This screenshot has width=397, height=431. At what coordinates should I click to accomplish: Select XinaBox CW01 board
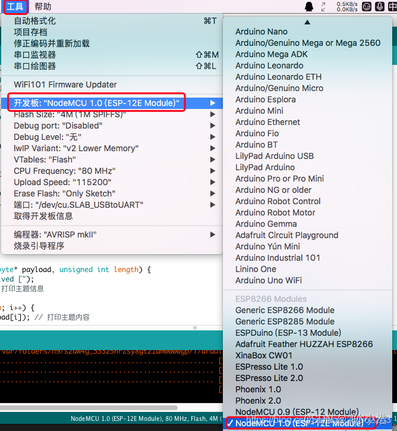(308, 355)
